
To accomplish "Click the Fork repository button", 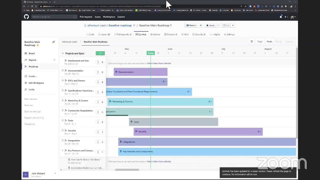I will click(226, 25).
